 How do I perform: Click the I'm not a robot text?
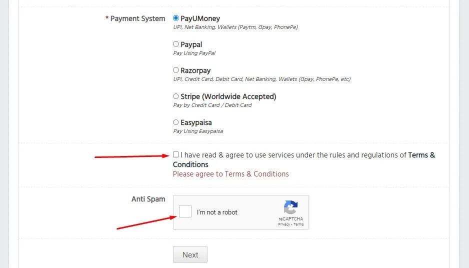point(217,212)
